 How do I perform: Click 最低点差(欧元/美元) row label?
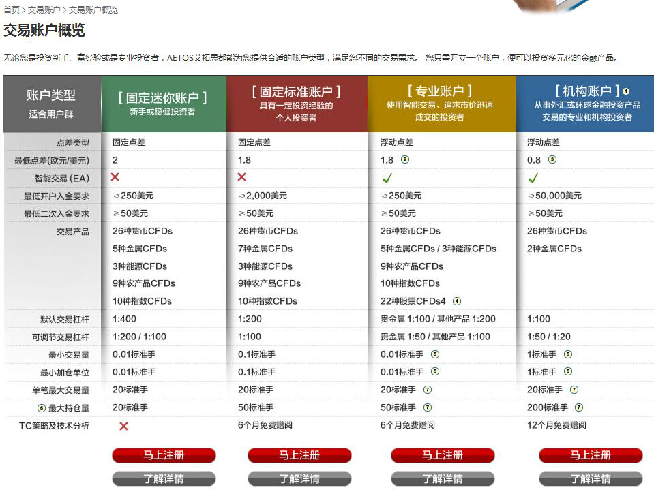pyautogui.click(x=52, y=161)
